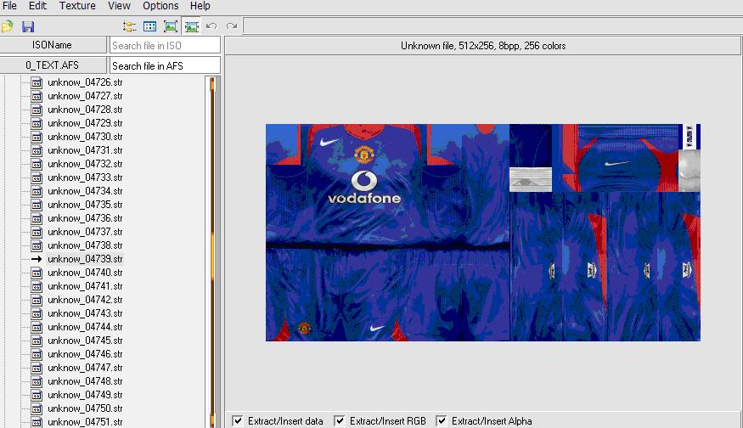Click file icon beside unknow_04743.str
743x428 pixels.
37,313
